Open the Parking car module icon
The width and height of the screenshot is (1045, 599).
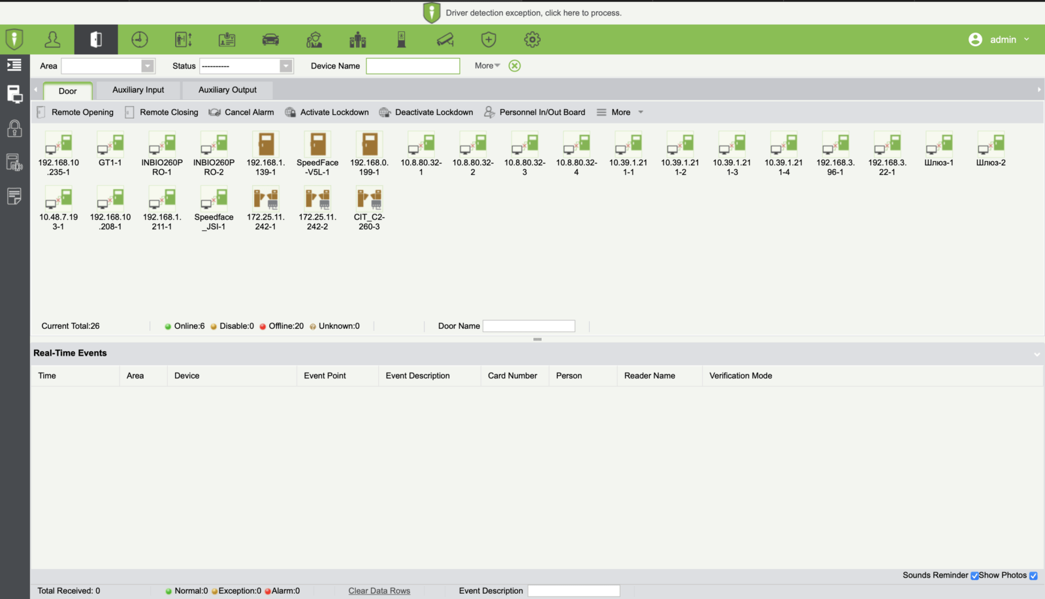tap(270, 40)
